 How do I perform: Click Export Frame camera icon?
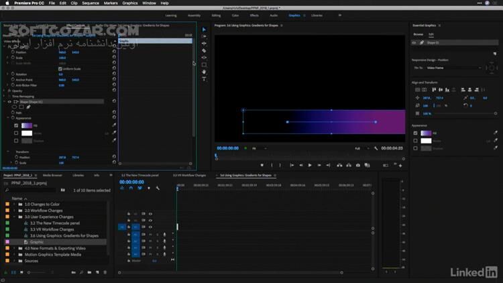pos(358,165)
